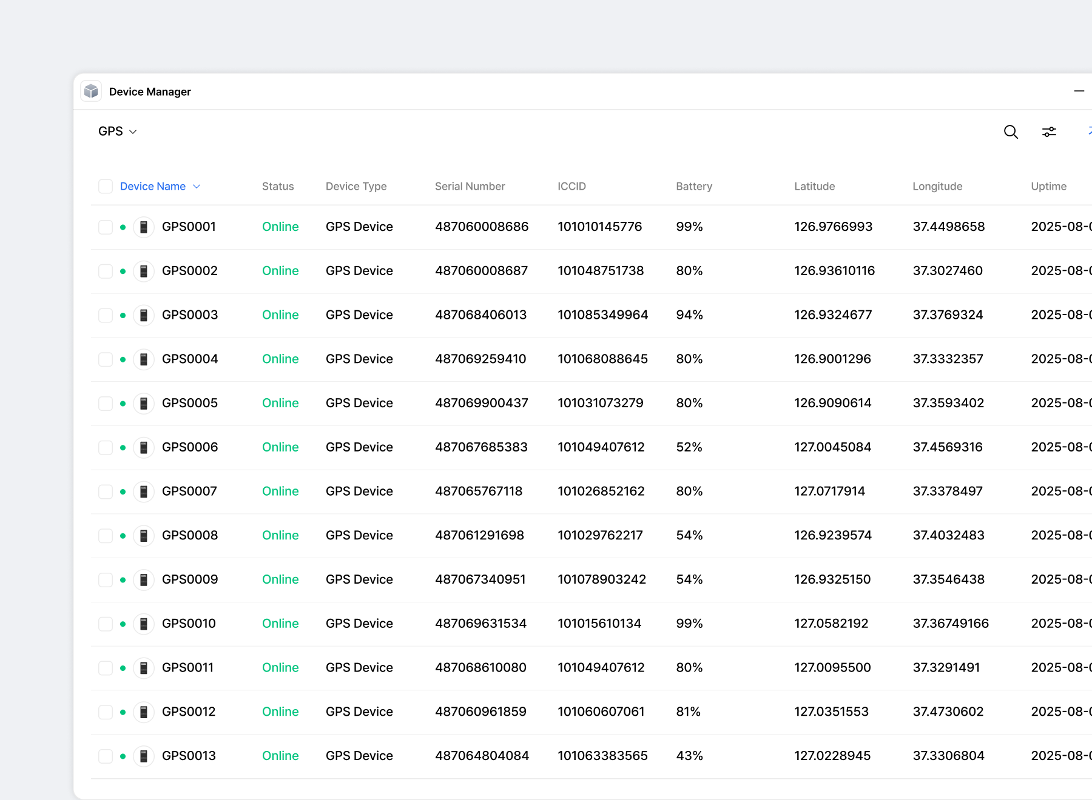Click the search magnifier icon
Viewport: 1092px width, 800px height.
(1010, 132)
